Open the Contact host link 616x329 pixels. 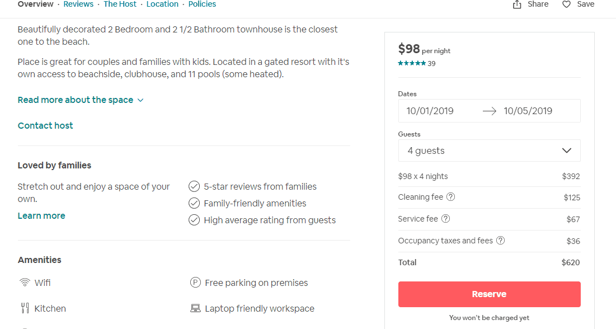(45, 125)
